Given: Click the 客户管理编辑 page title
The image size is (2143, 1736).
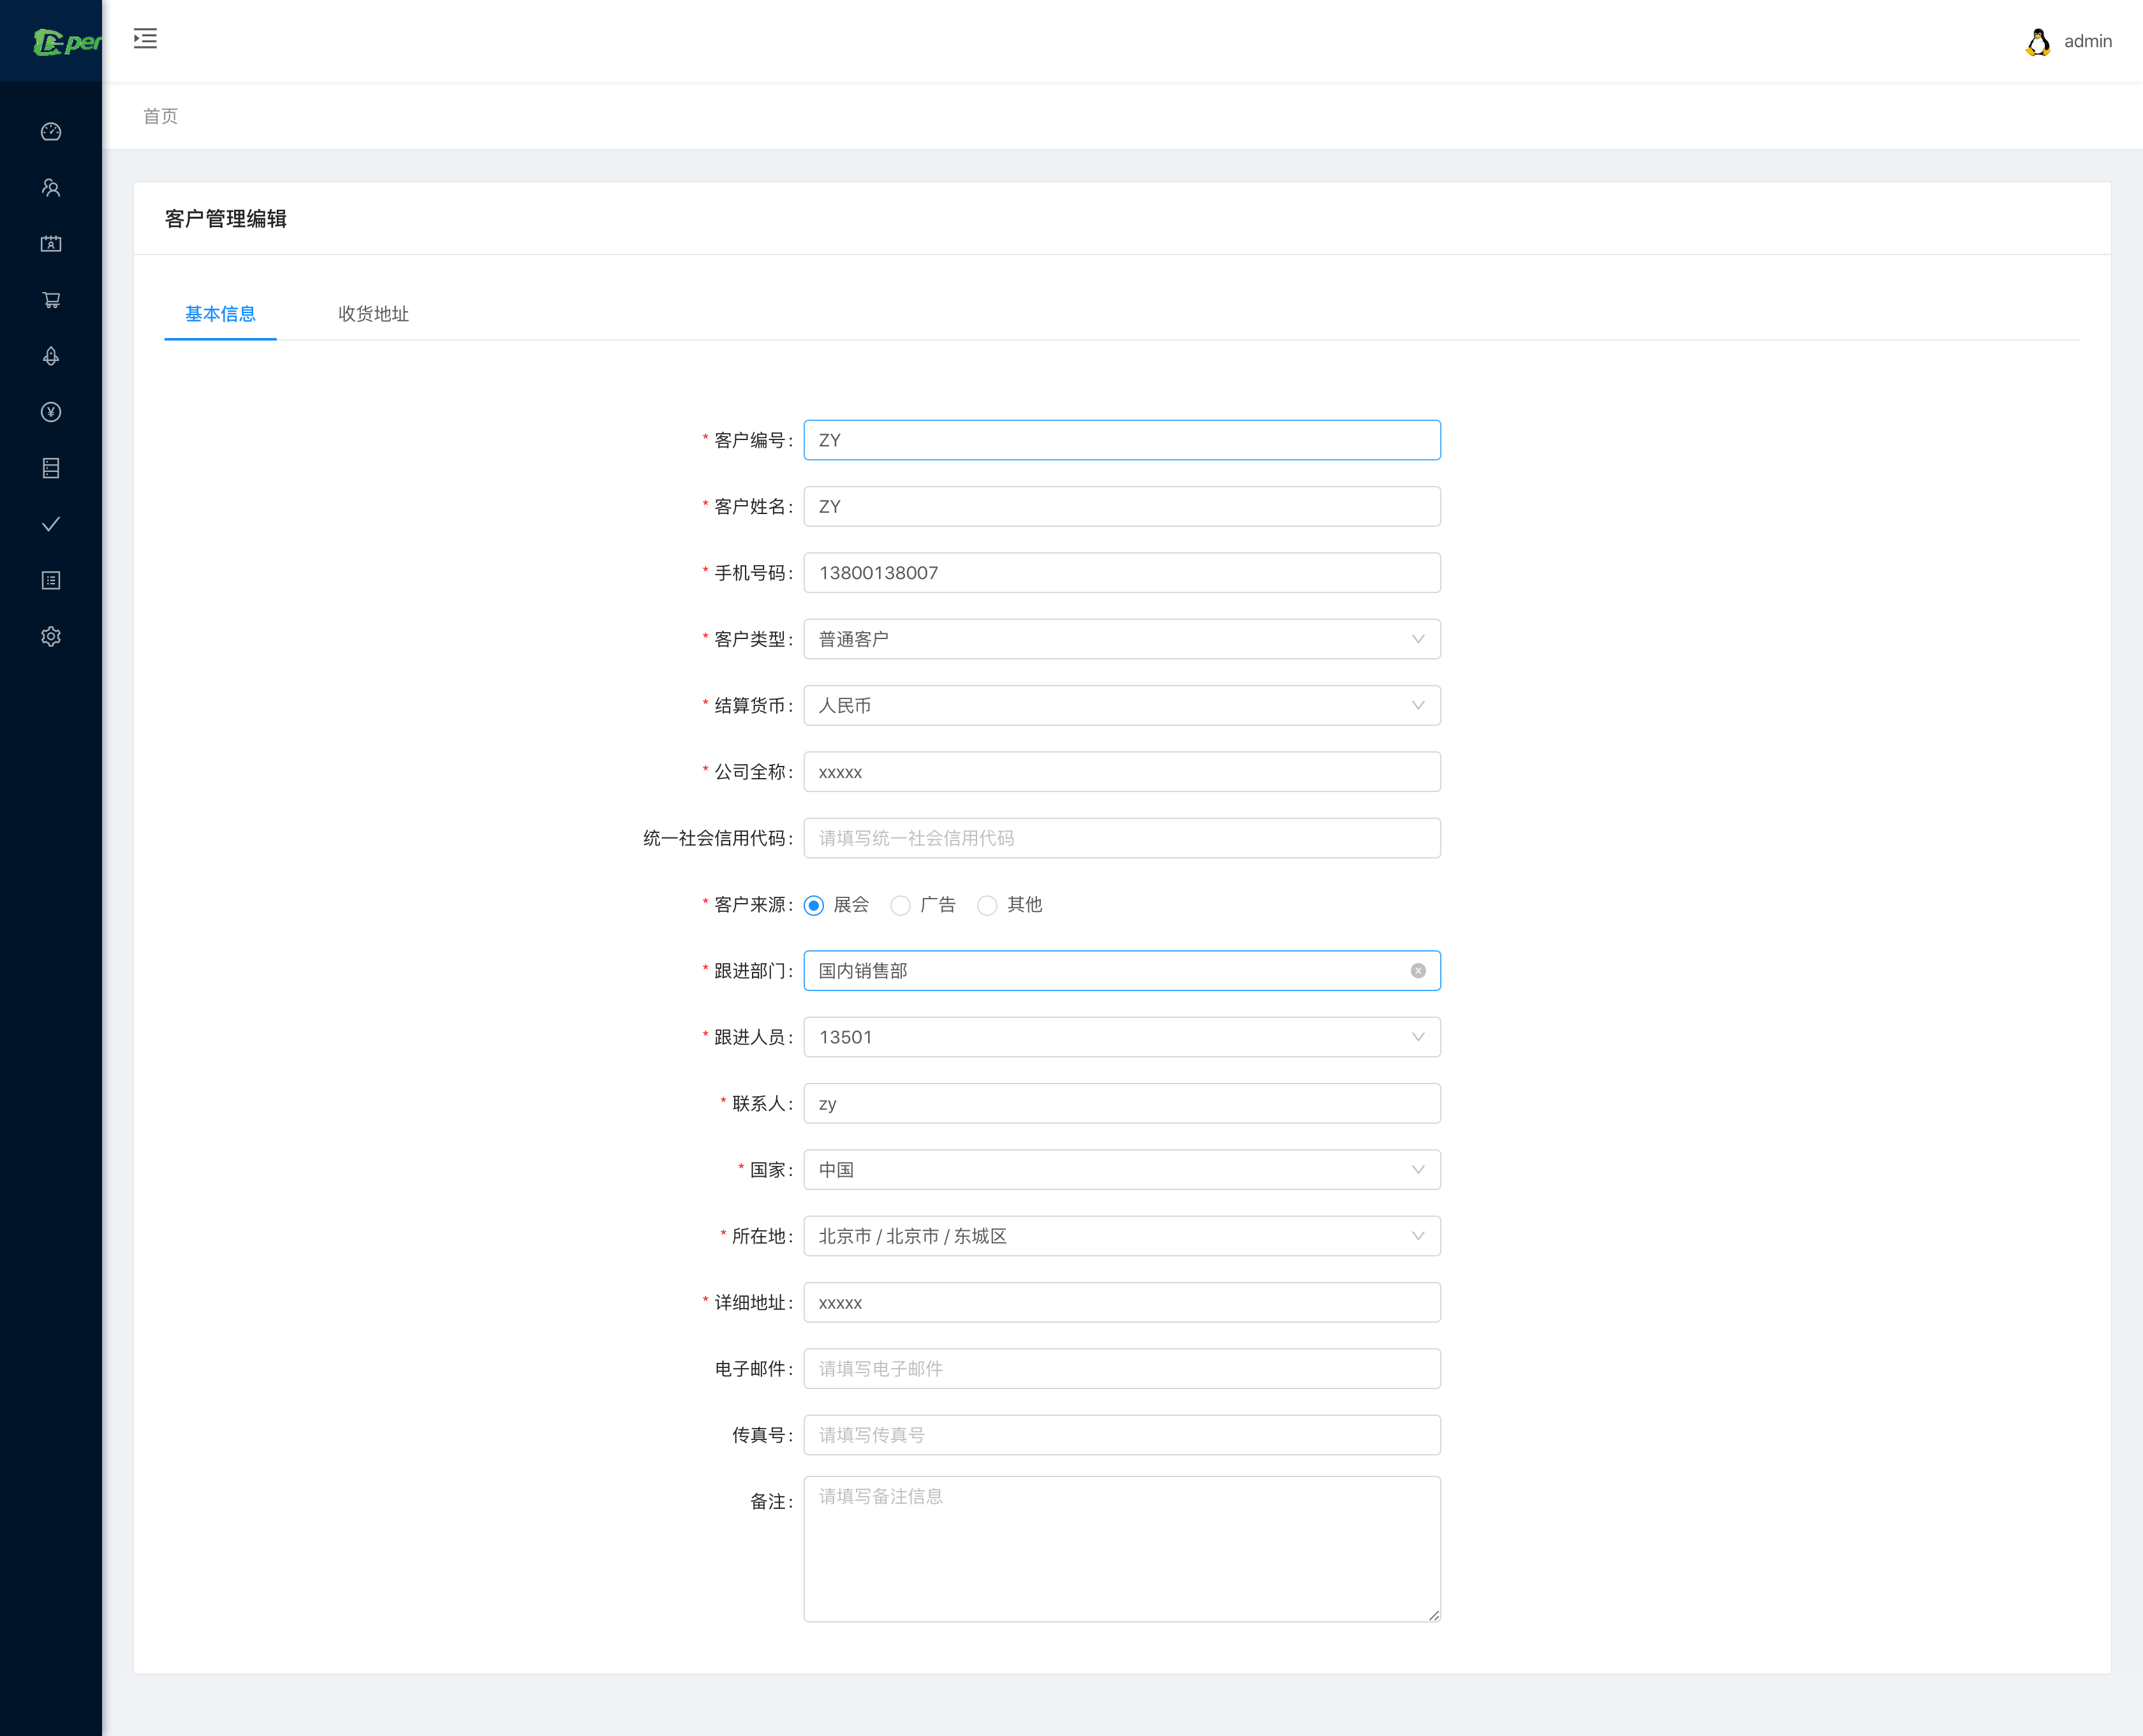Looking at the screenshot, I should tap(226, 219).
